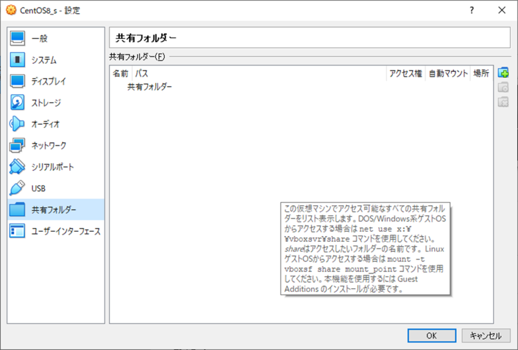Click the 一般 (General) monitor icon
The image size is (518, 350).
17,38
